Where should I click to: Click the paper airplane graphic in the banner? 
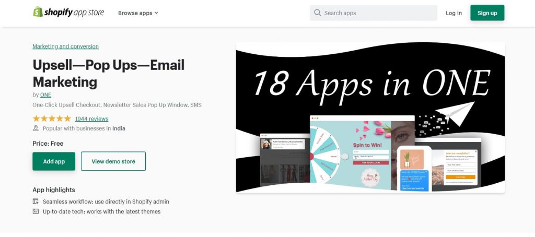tap(456, 114)
